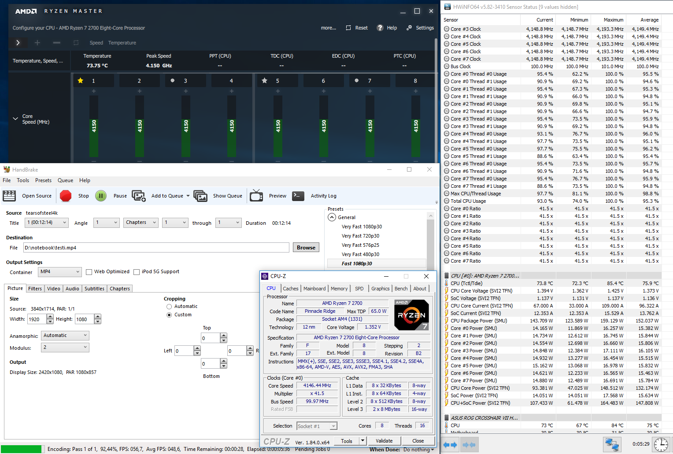Click core 8 speed slider bar
This screenshot has width=673, height=454.
tap(415, 127)
